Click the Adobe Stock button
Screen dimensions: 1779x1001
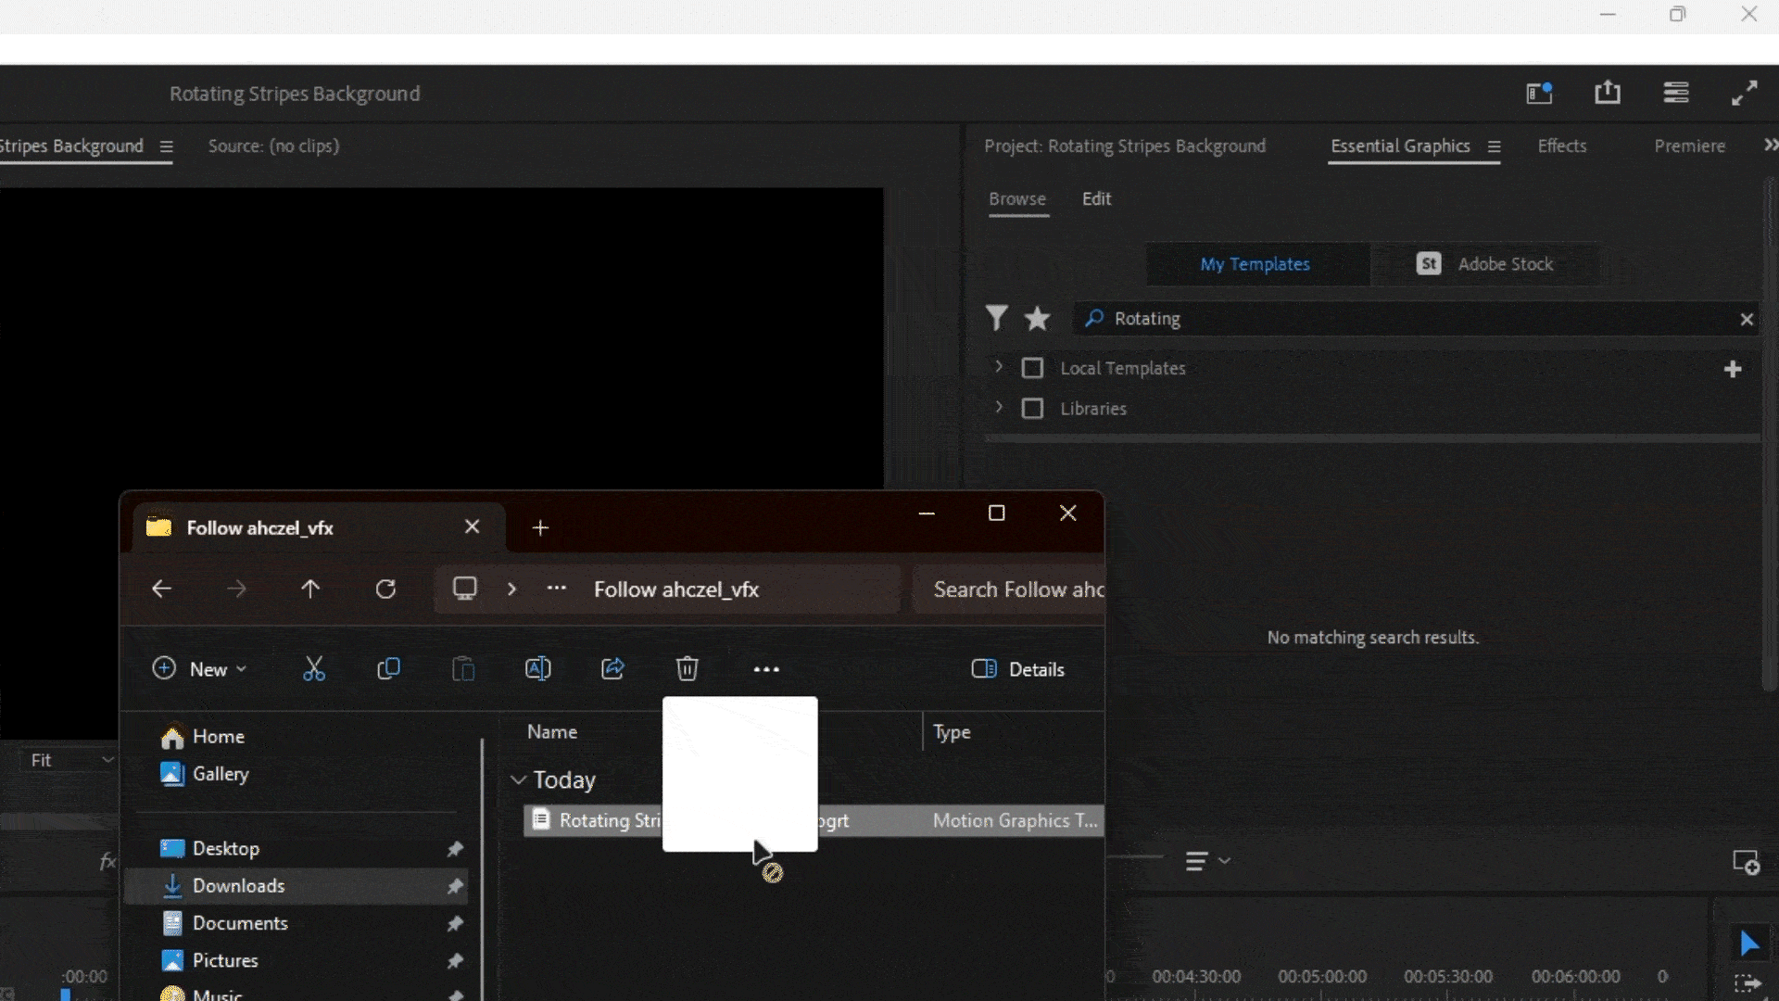pos(1484,264)
